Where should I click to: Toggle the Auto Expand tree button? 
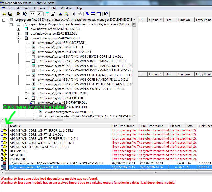pyautogui.click(x=25, y=14)
